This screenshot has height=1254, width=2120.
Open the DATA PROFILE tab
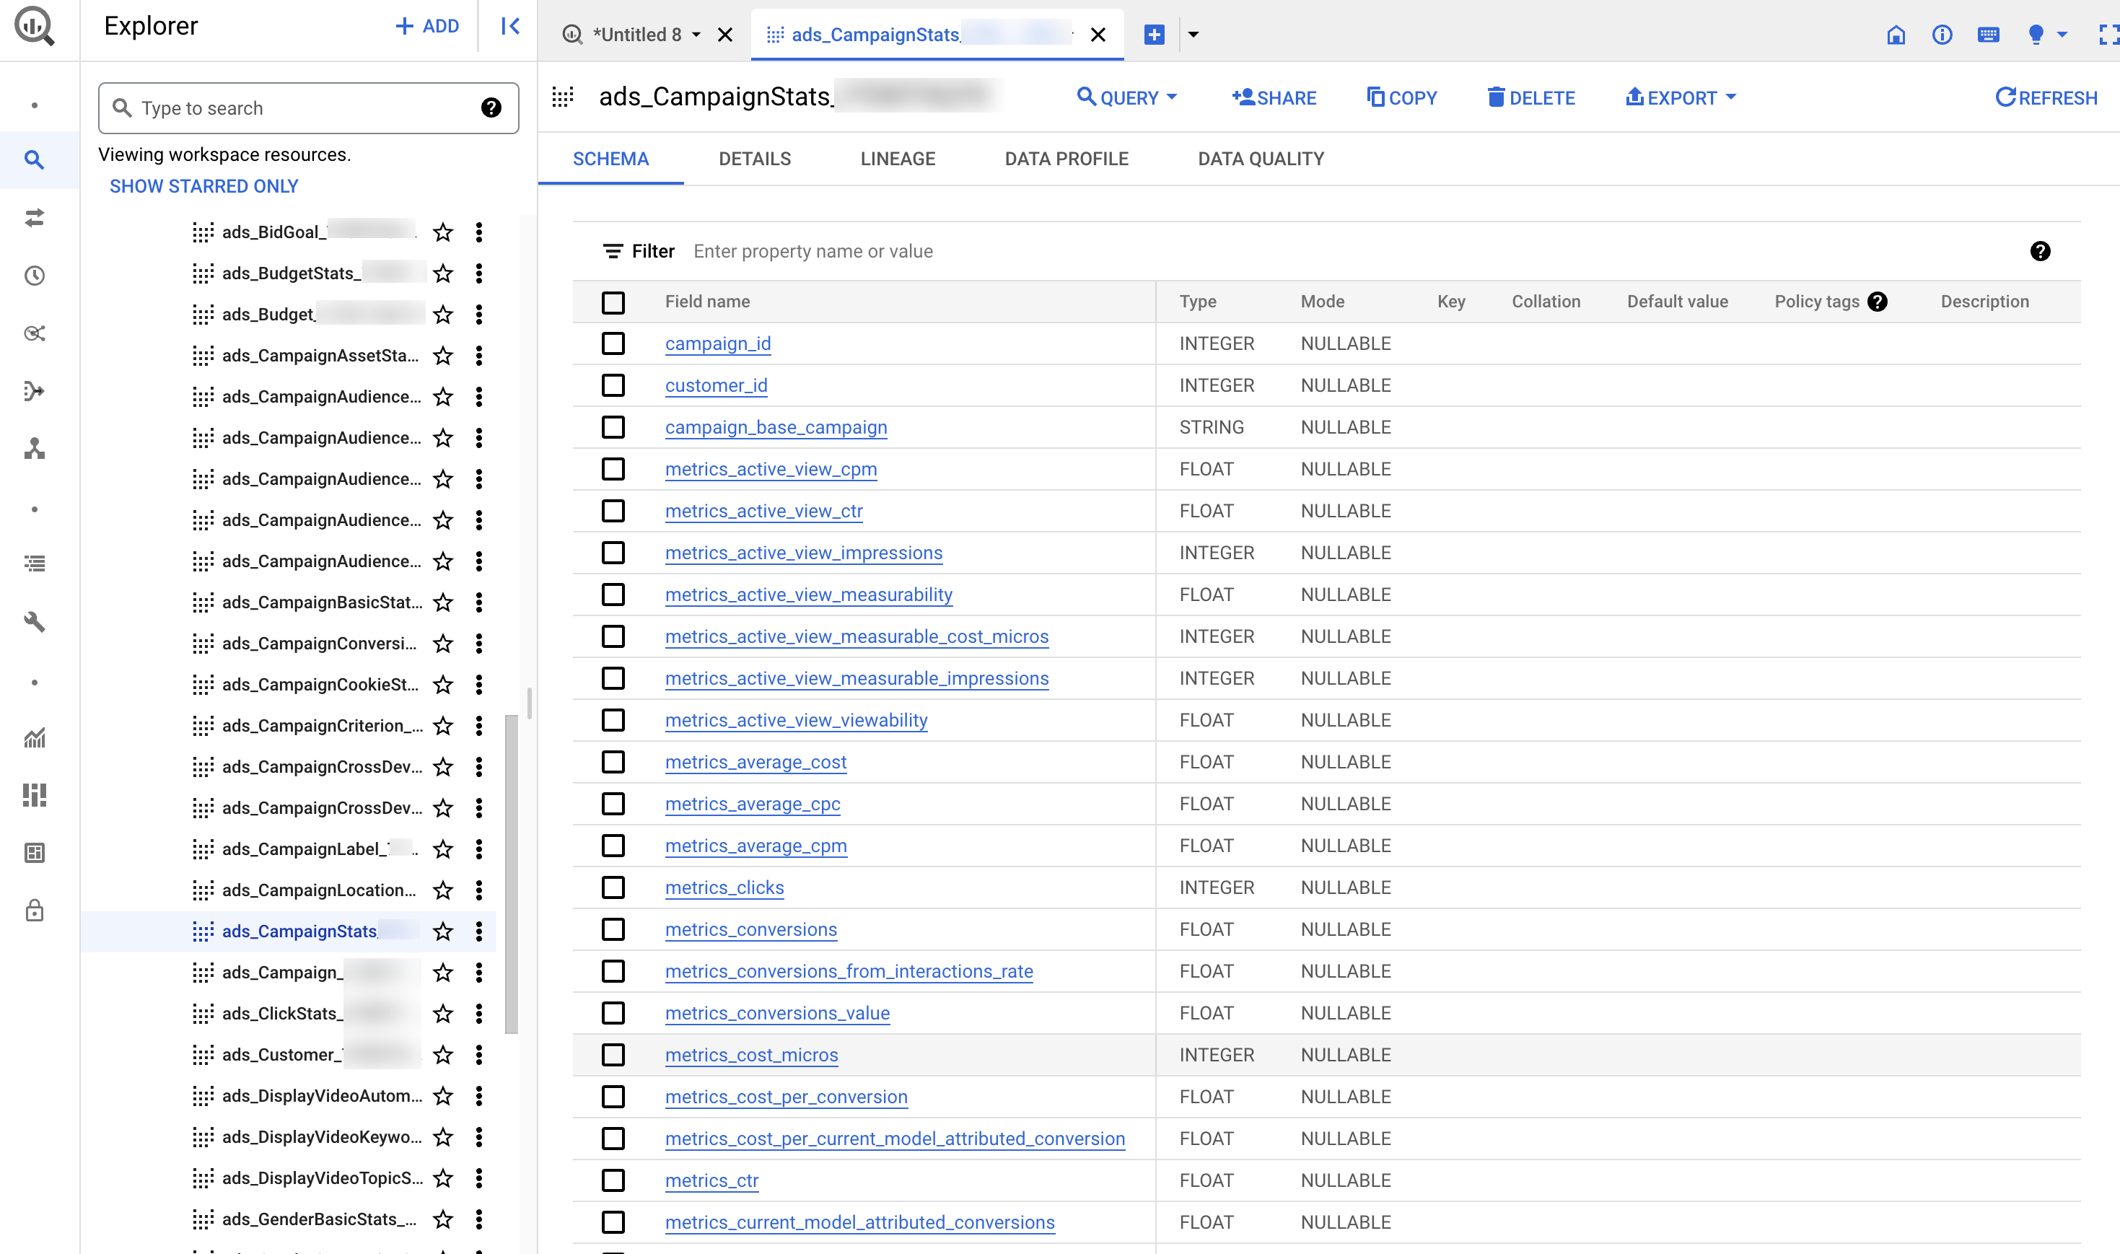pos(1066,159)
